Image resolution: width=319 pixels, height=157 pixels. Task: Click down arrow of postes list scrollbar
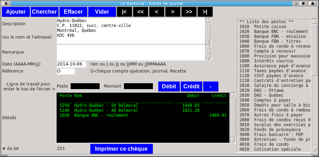[314, 150]
